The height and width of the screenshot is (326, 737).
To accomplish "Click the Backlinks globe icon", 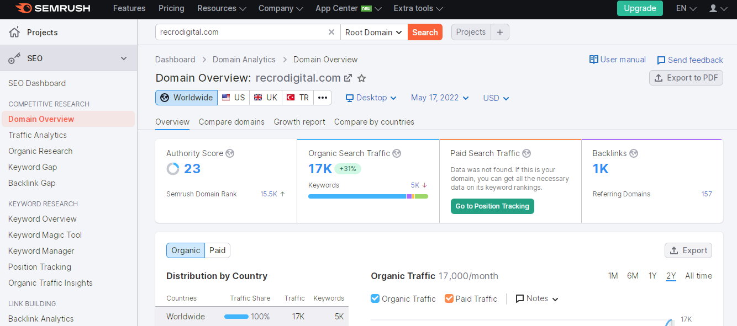I will [x=634, y=153].
